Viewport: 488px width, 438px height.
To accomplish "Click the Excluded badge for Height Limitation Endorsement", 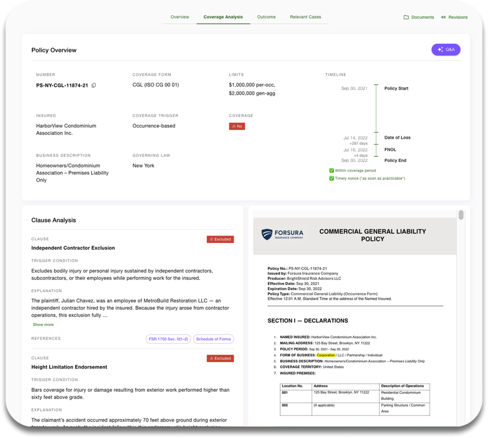I will click(220, 358).
